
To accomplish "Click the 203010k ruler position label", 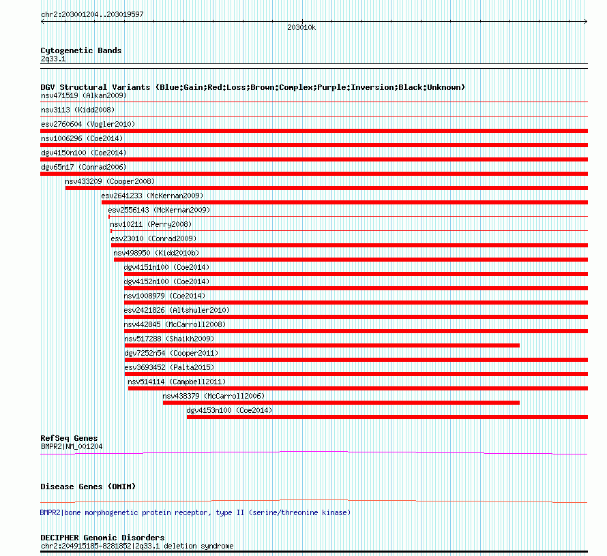I will pyautogui.click(x=301, y=27).
